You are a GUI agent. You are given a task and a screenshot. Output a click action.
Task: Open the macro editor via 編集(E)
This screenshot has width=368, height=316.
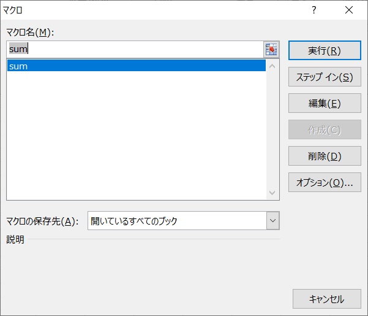click(x=325, y=103)
